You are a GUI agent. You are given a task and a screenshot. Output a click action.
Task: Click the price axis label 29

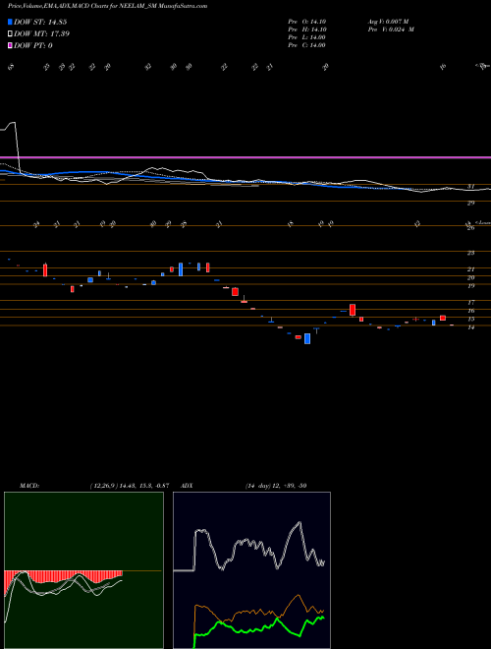tap(470, 204)
